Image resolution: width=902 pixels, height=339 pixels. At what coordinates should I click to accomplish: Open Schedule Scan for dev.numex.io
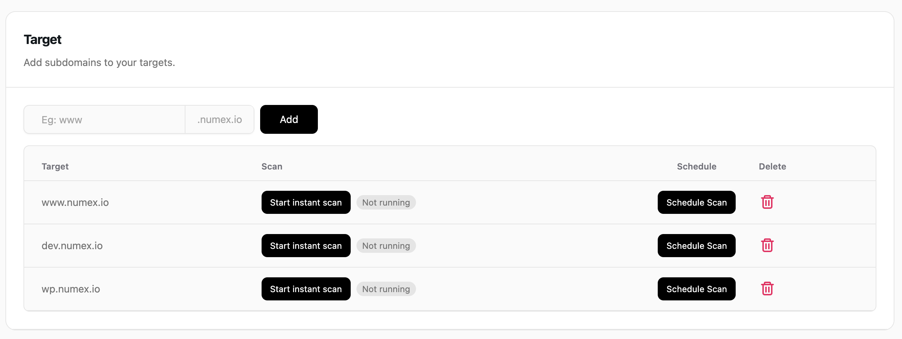696,246
